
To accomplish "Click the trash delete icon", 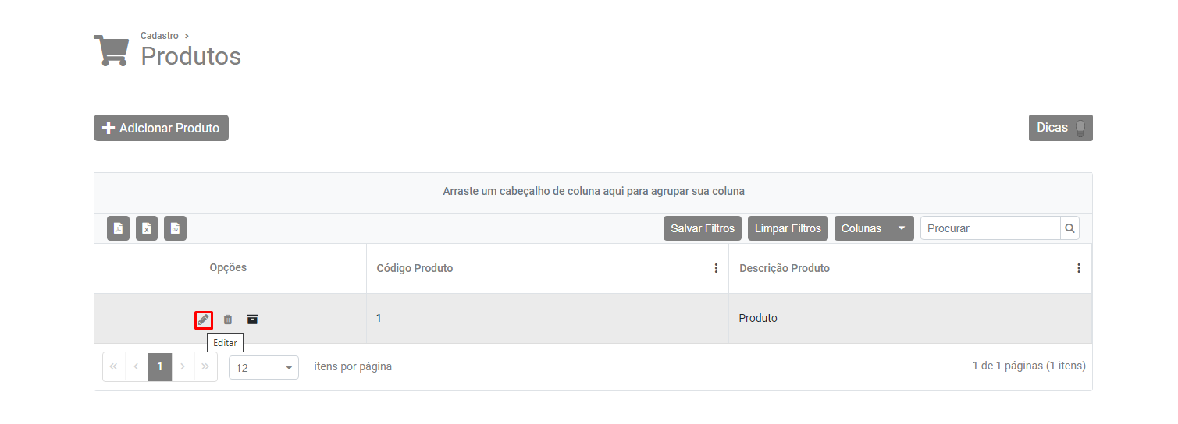I will 228,320.
